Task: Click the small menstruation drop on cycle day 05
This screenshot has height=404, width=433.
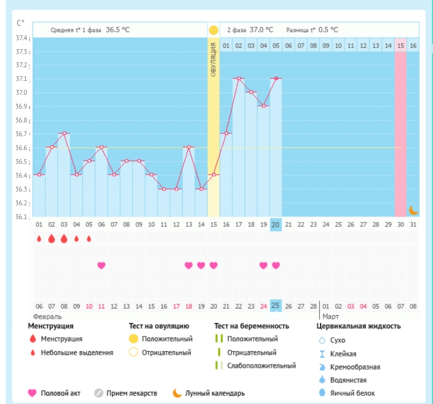Action: click(x=89, y=239)
